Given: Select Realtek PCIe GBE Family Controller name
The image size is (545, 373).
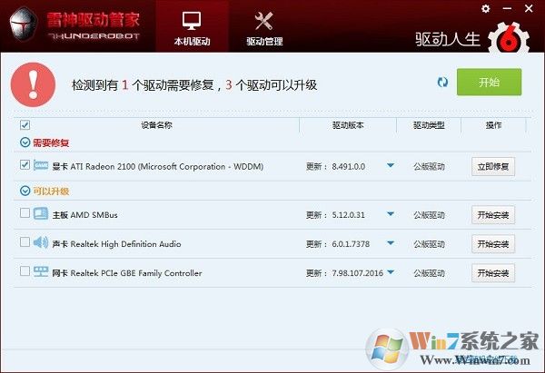Looking at the screenshot, I should (x=127, y=273).
